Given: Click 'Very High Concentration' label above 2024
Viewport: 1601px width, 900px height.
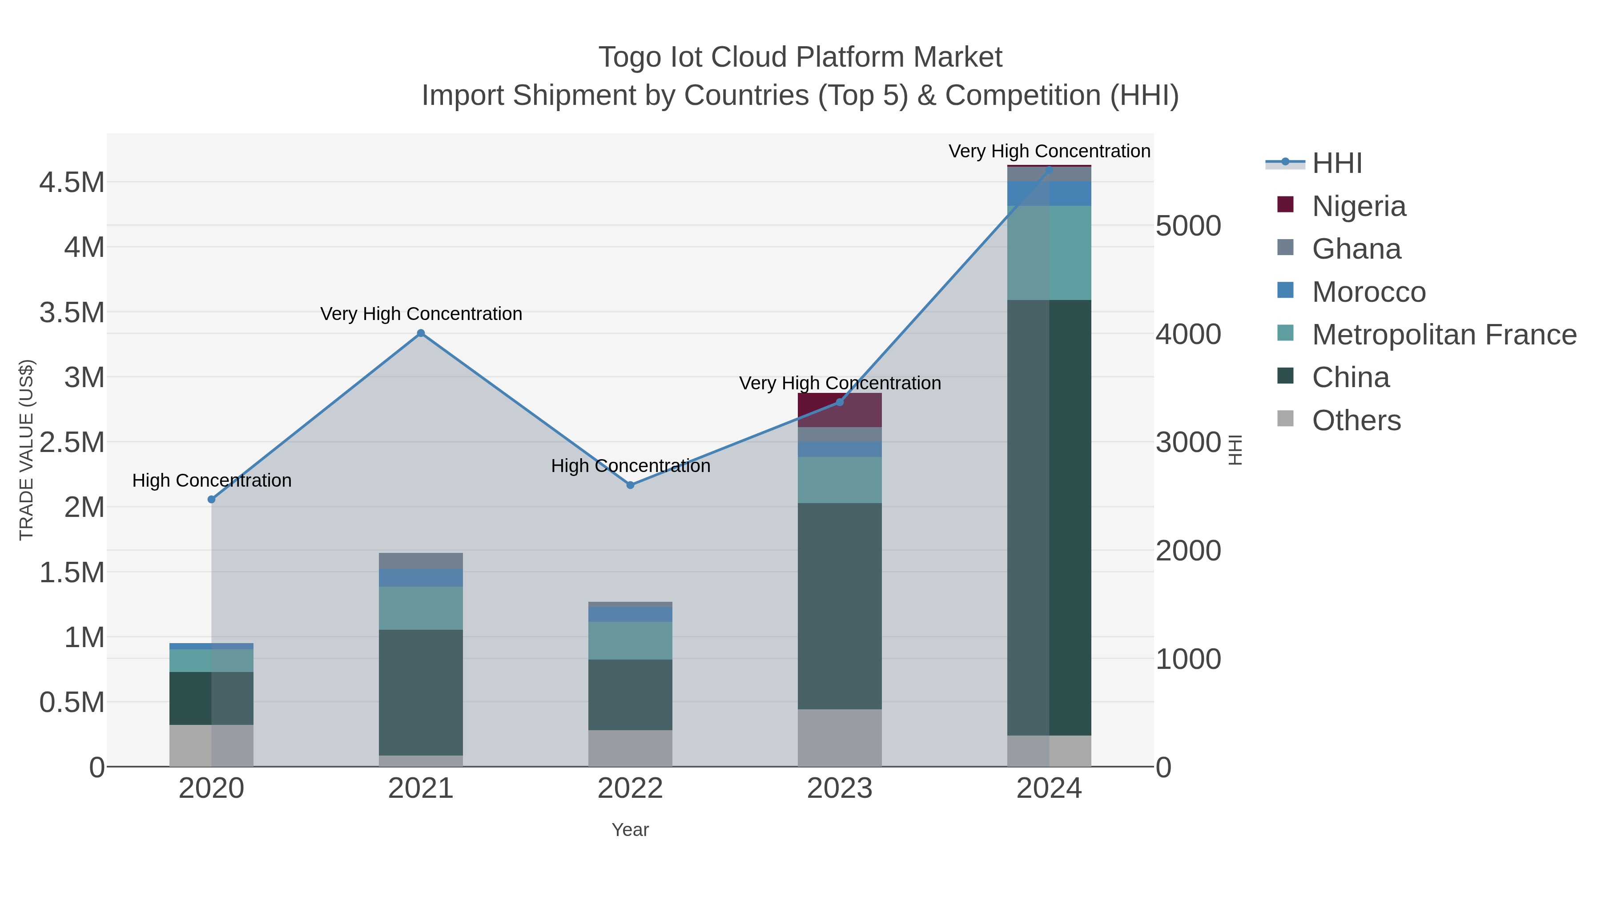Looking at the screenshot, I should click(x=1050, y=152).
